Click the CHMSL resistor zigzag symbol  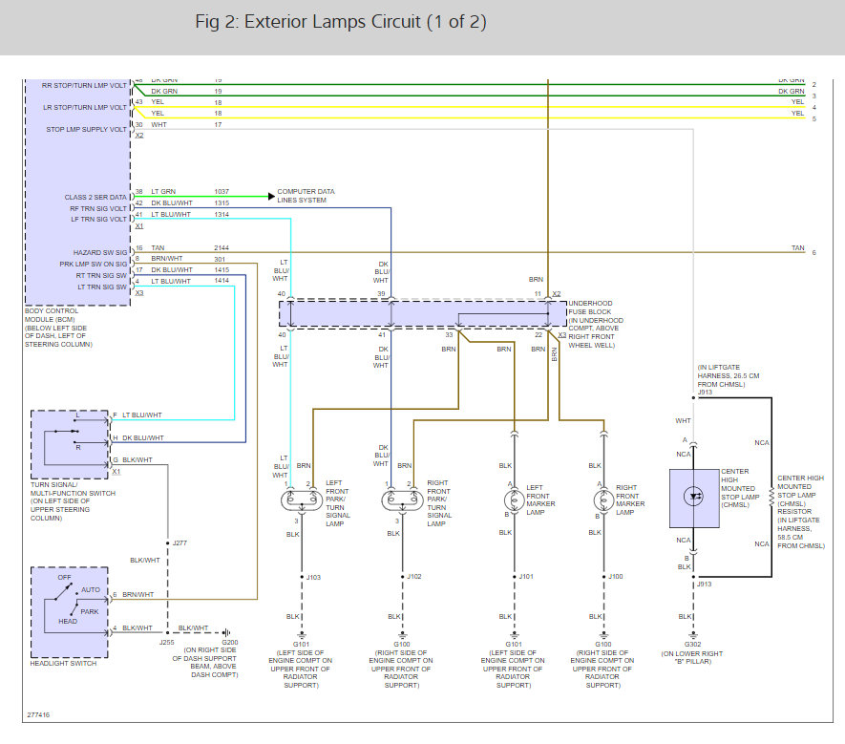771,497
